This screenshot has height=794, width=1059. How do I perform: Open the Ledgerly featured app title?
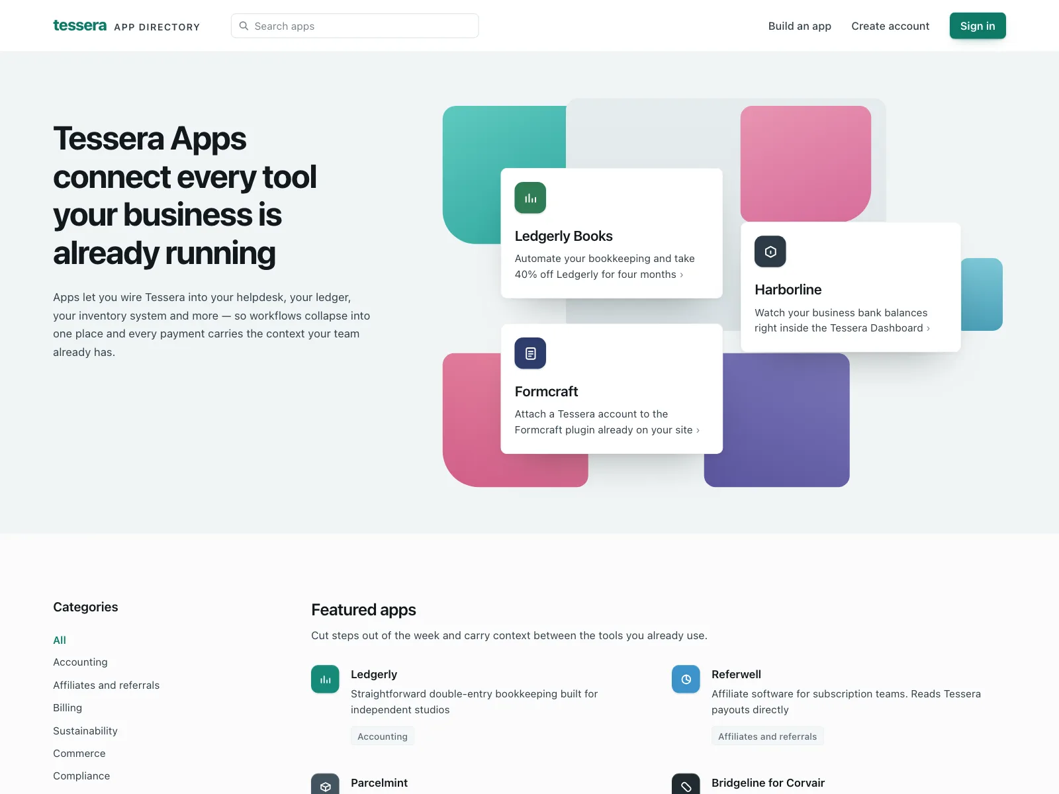tap(374, 674)
